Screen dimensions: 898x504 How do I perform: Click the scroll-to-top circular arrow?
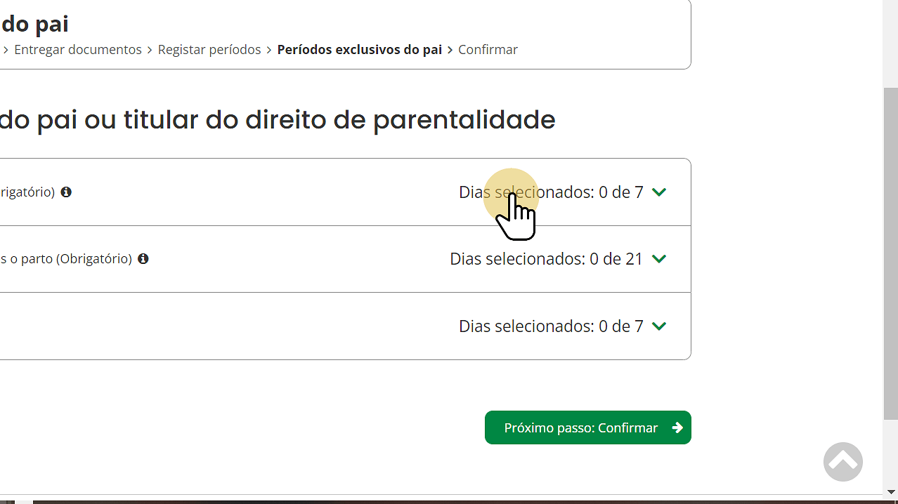[842, 461]
